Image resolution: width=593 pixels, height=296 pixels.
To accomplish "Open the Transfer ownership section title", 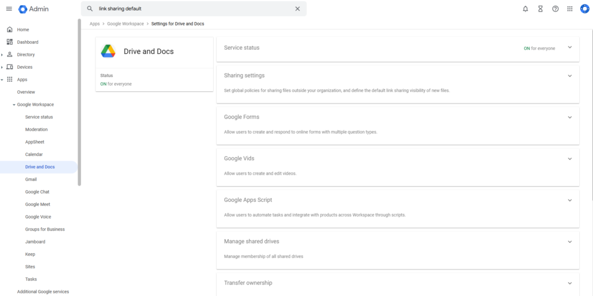I will (x=248, y=283).
